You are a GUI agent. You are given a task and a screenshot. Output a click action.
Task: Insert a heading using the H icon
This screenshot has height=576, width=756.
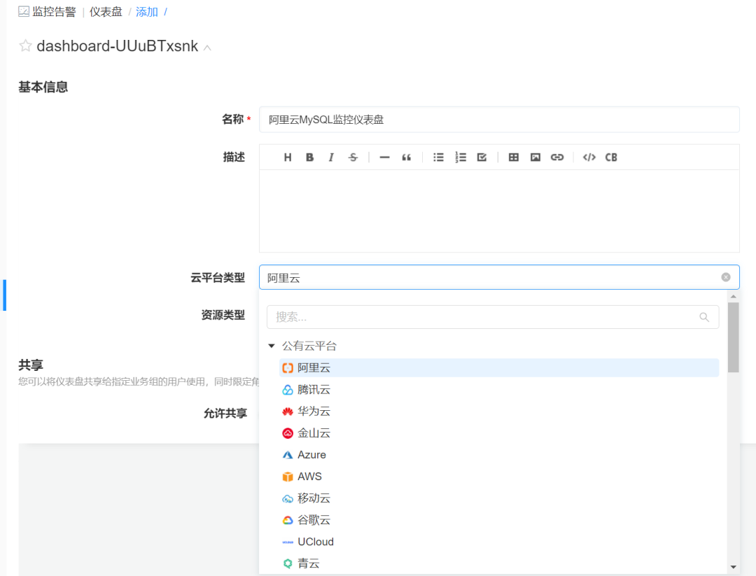[287, 157]
